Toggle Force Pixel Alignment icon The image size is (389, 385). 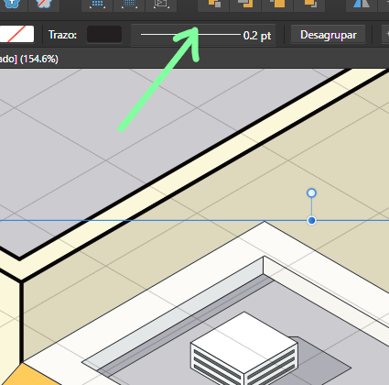tap(98, 5)
